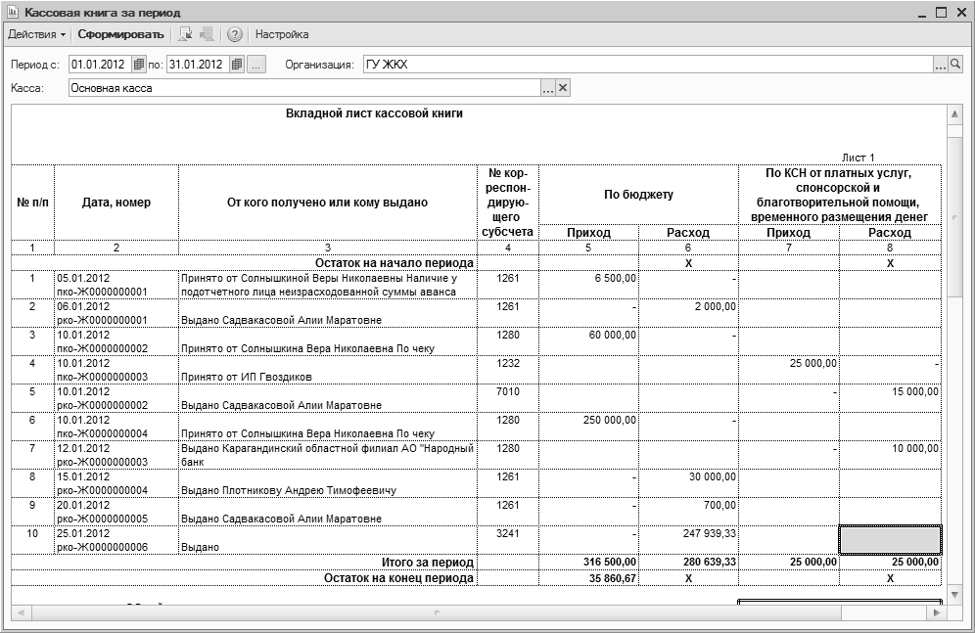Click the restore settings icon in toolbar
This screenshot has height=633, width=975.
coord(186,34)
